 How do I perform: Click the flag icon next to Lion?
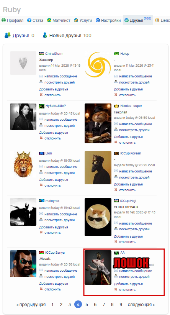tap(42, 153)
